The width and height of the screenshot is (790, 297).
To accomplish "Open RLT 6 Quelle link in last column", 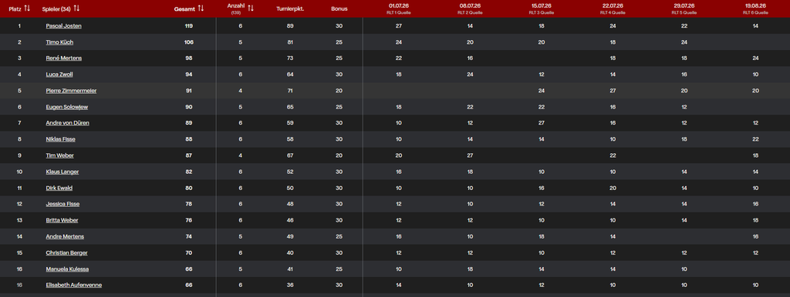I will [755, 12].
